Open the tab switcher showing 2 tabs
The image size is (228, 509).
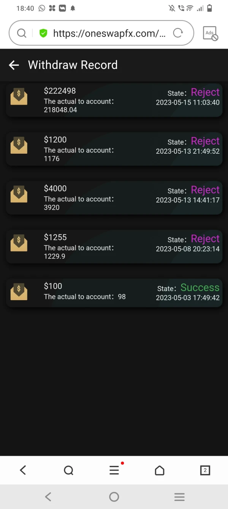tap(205, 471)
